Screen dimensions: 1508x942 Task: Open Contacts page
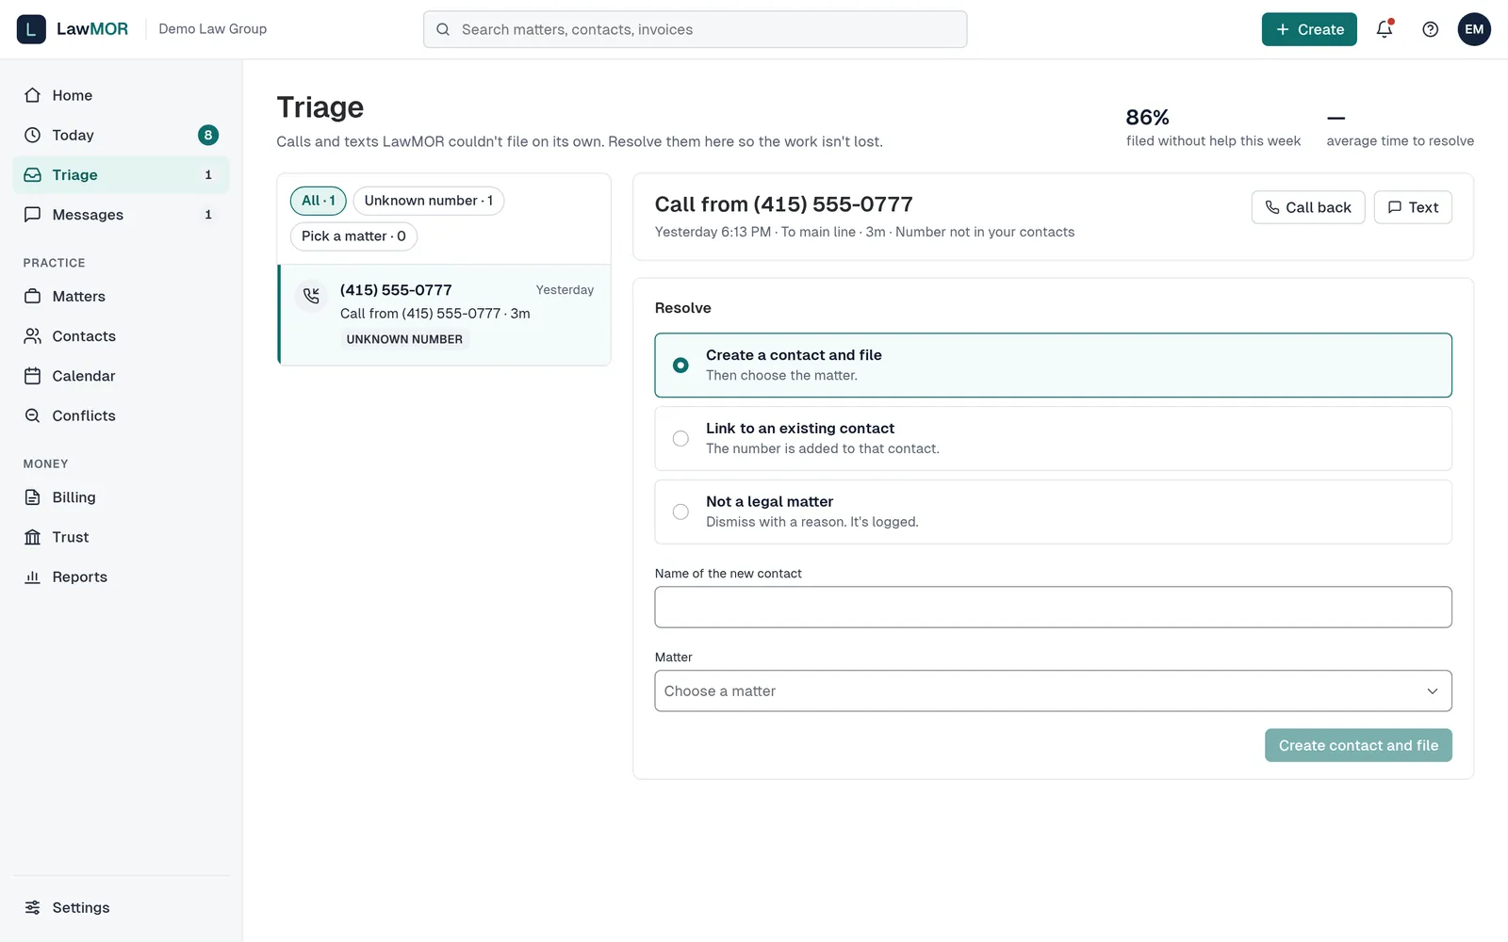coord(121,336)
